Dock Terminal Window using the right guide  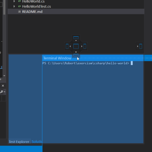(x=84, y=47)
